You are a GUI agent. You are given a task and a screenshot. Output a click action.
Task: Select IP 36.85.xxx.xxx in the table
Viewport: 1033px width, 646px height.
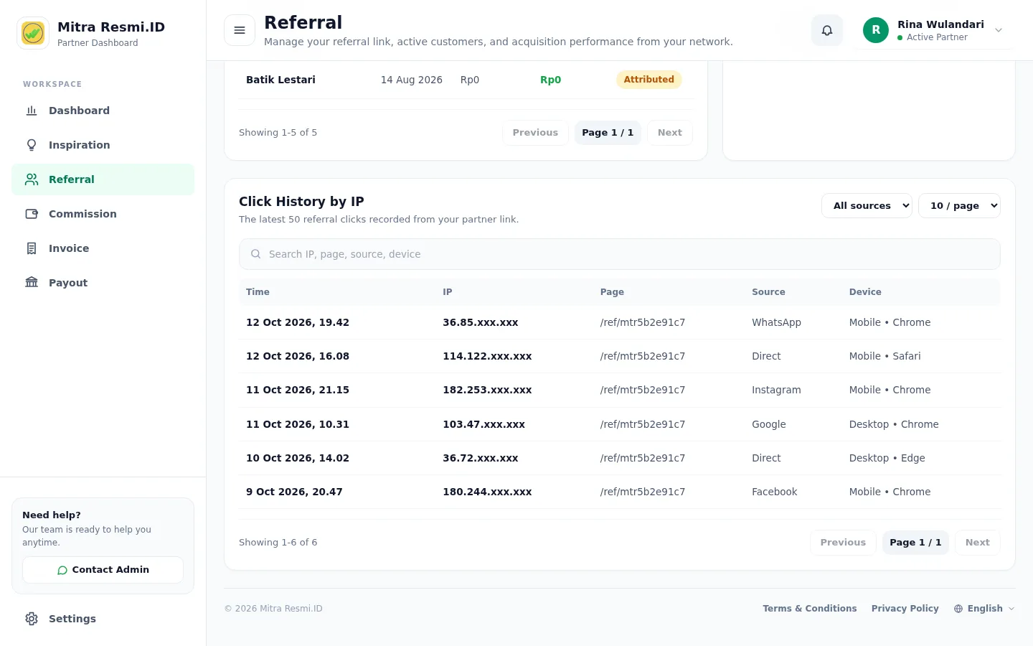point(481,322)
